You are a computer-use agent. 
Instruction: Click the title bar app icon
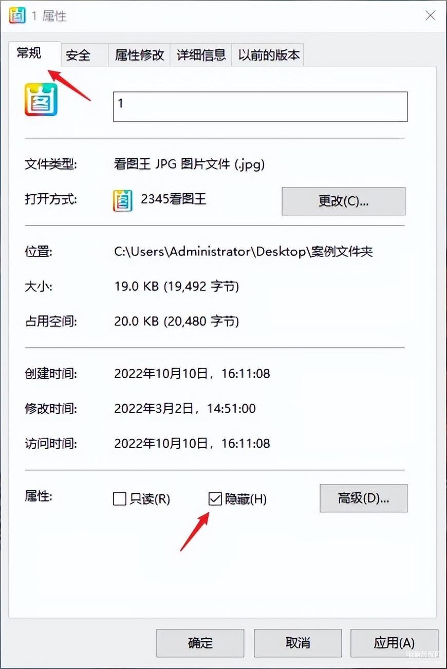coord(17,15)
